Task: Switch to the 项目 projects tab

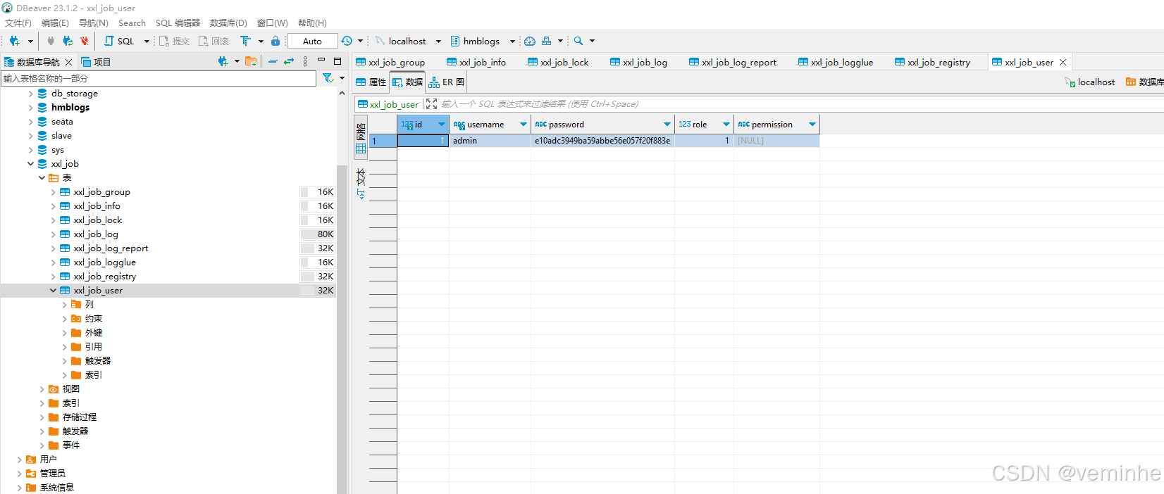Action: click(x=96, y=62)
